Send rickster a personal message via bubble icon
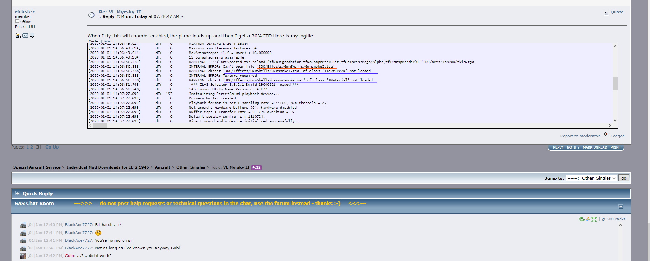The height and width of the screenshot is (261, 650). (32, 35)
